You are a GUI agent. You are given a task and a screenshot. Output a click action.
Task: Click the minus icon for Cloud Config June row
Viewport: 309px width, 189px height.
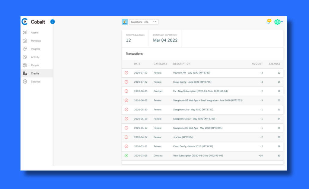(126, 82)
